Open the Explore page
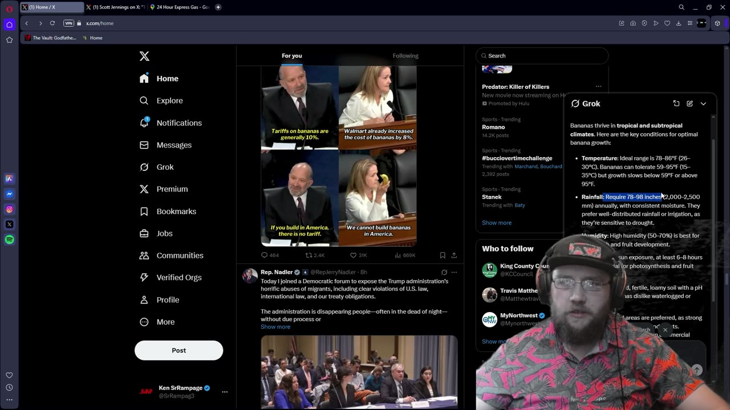This screenshot has height=410, width=730. pos(161,101)
